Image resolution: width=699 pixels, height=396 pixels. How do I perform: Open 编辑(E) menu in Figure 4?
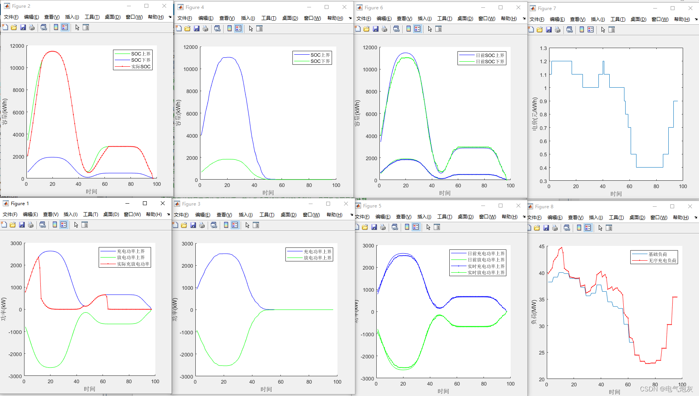[206, 18]
